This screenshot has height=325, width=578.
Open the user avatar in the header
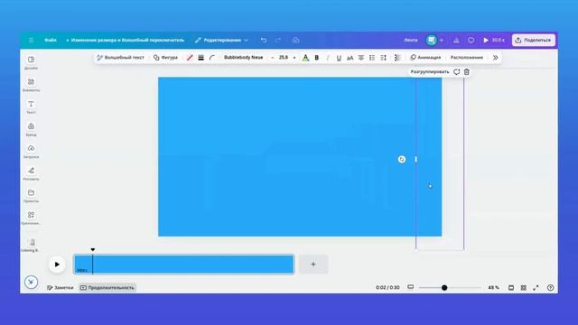click(x=432, y=40)
